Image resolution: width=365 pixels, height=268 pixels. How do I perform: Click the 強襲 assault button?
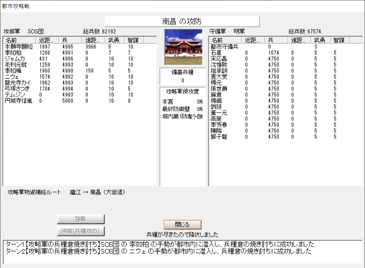coord(81,219)
